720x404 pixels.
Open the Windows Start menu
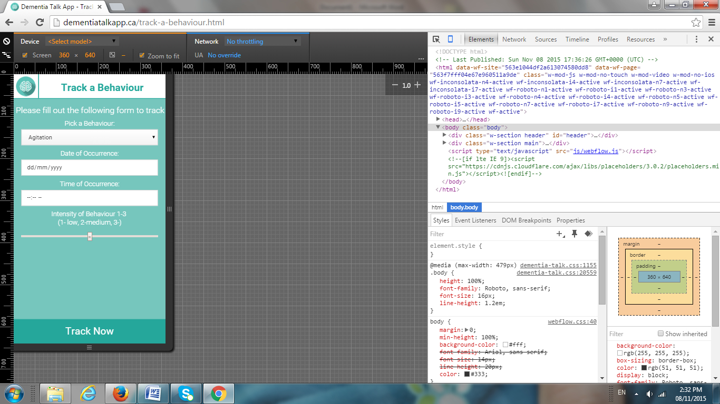(13, 393)
